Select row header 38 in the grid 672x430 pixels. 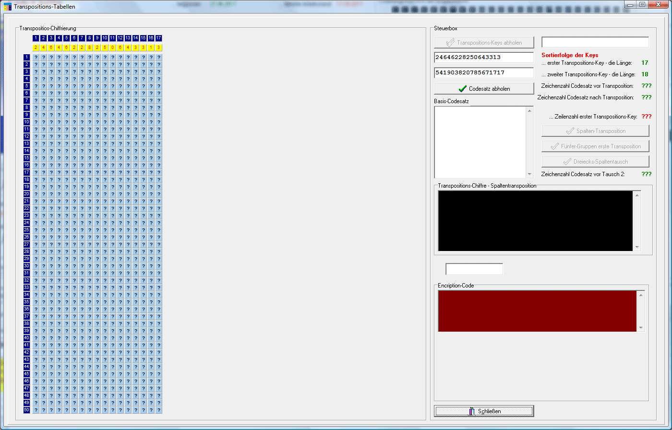coord(27,323)
